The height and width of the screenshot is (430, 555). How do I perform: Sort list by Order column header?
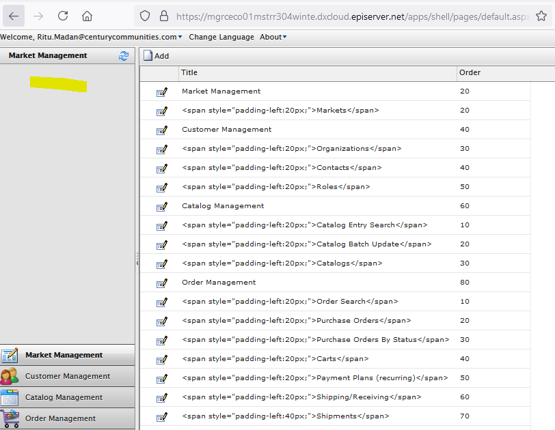[470, 72]
